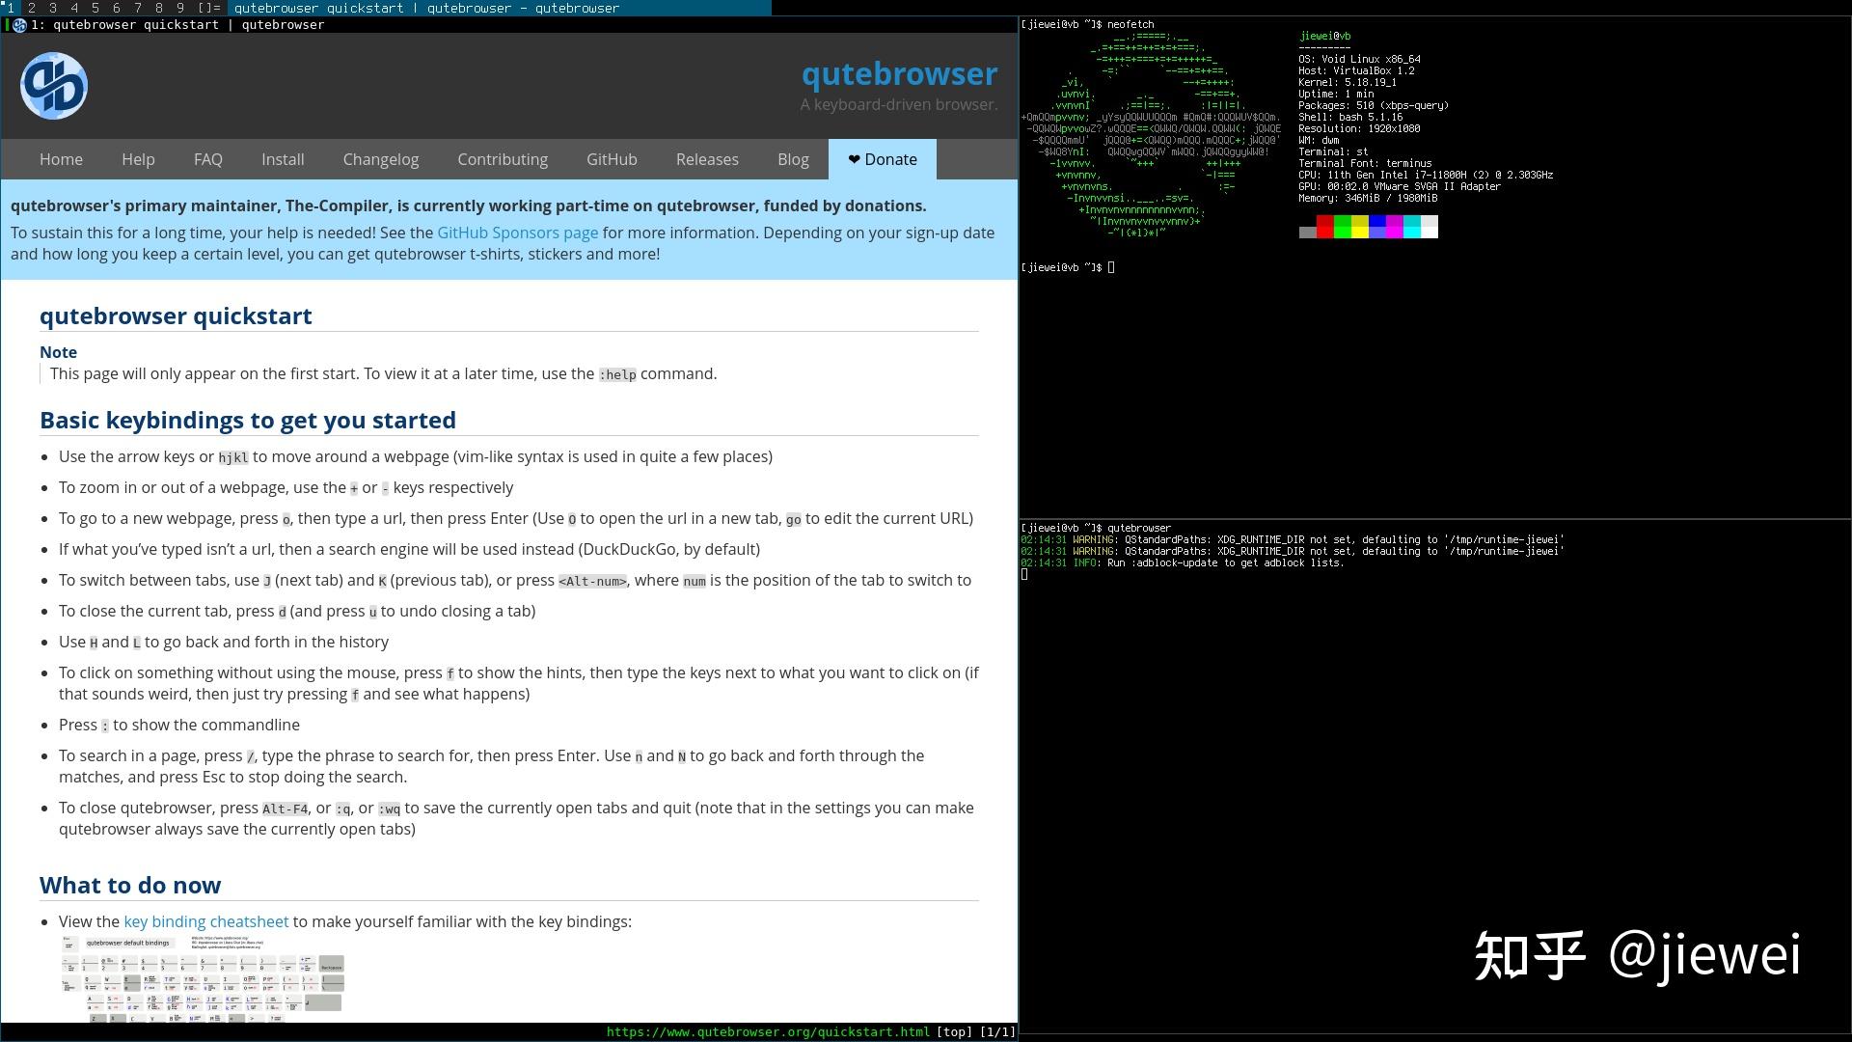Navigate to the Changelog page
Image resolution: width=1852 pixels, height=1042 pixels.
tap(380, 159)
